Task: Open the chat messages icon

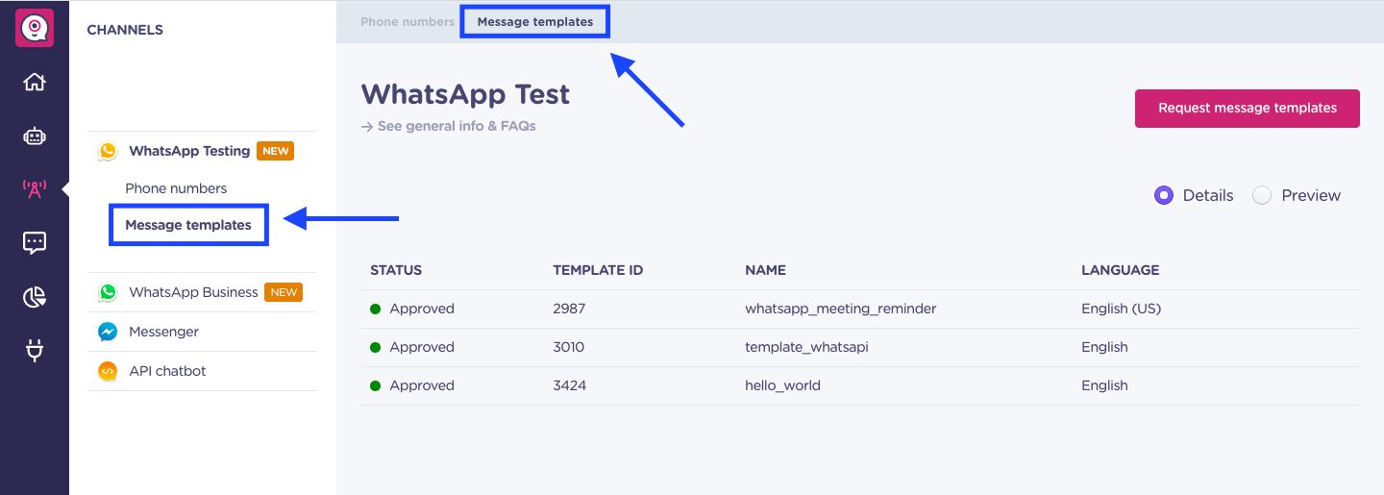Action: point(35,243)
